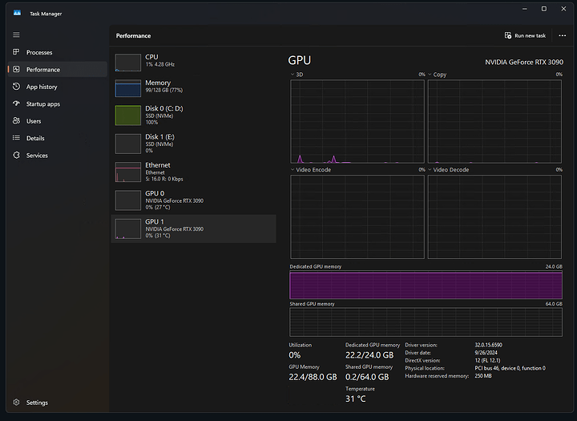577x421 pixels.
Task: Click the 24.0 GB dedicated memory maximum label
Action: click(554, 267)
